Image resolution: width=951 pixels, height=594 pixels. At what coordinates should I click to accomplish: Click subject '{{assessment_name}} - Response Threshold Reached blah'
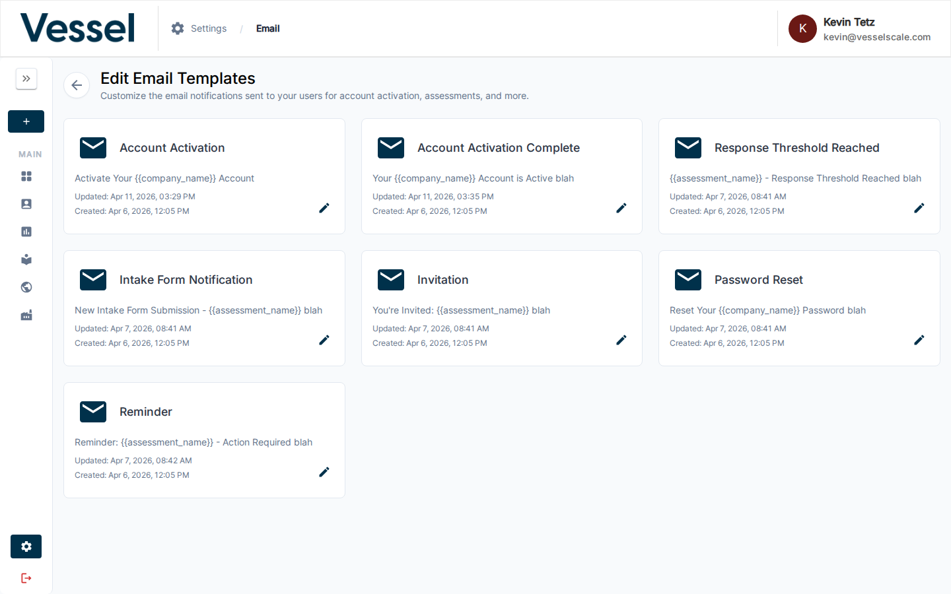click(795, 178)
